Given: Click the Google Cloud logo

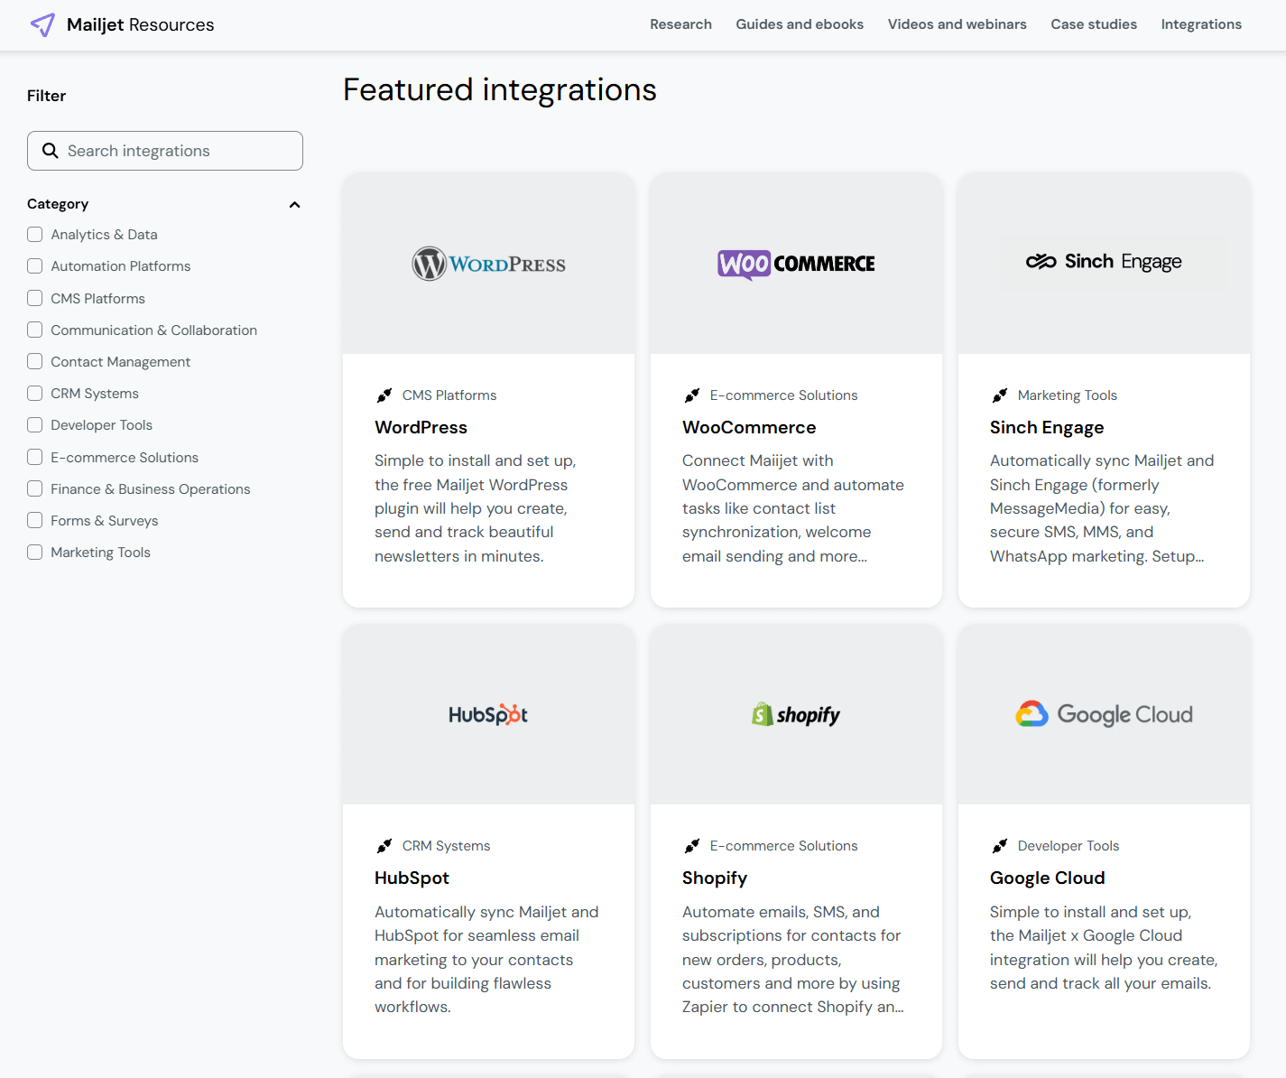Looking at the screenshot, I should (x=1103, y=714).
